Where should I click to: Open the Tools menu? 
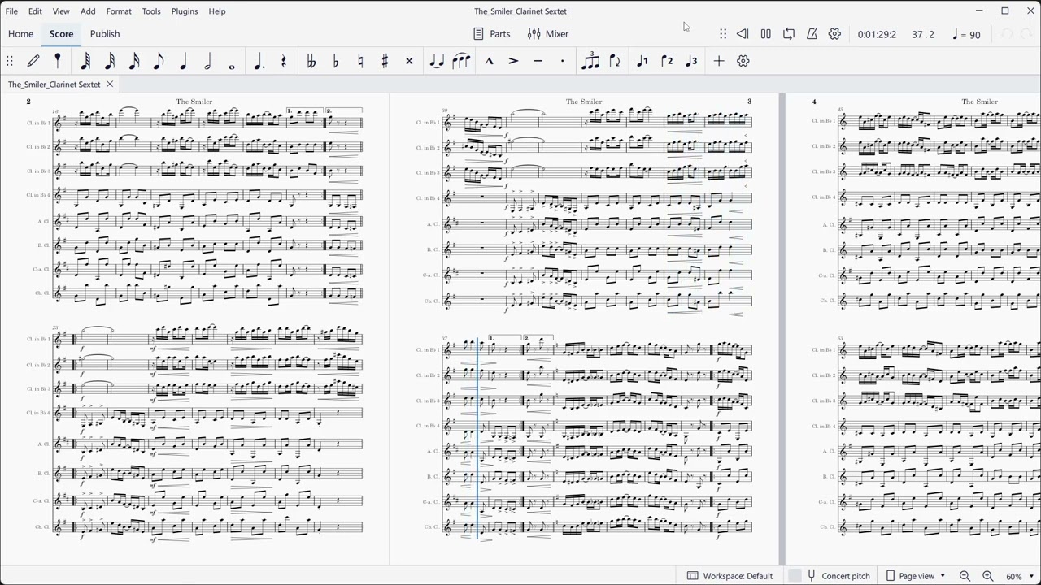tap(151, 11)
